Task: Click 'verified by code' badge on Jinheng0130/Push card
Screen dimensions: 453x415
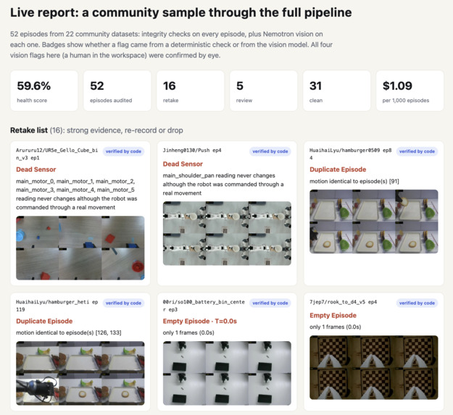Action: click(270, 151)
